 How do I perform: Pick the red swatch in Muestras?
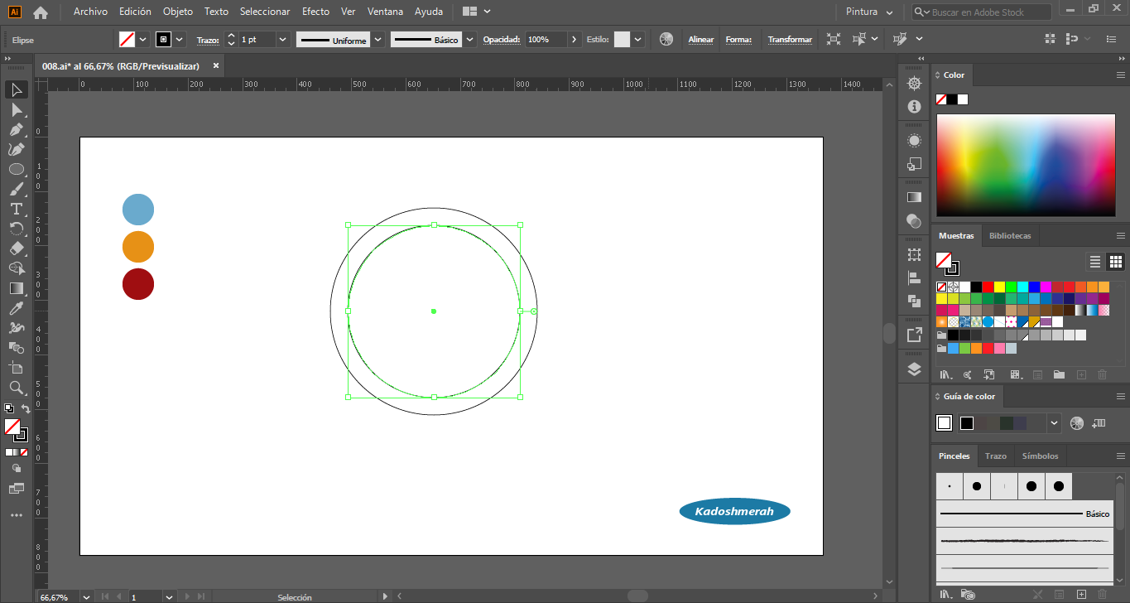tap(988, 287)
